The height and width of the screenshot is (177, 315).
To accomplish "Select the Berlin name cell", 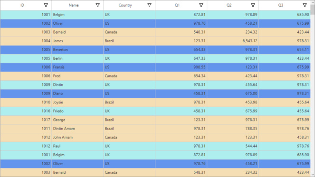I will [77, 58].
